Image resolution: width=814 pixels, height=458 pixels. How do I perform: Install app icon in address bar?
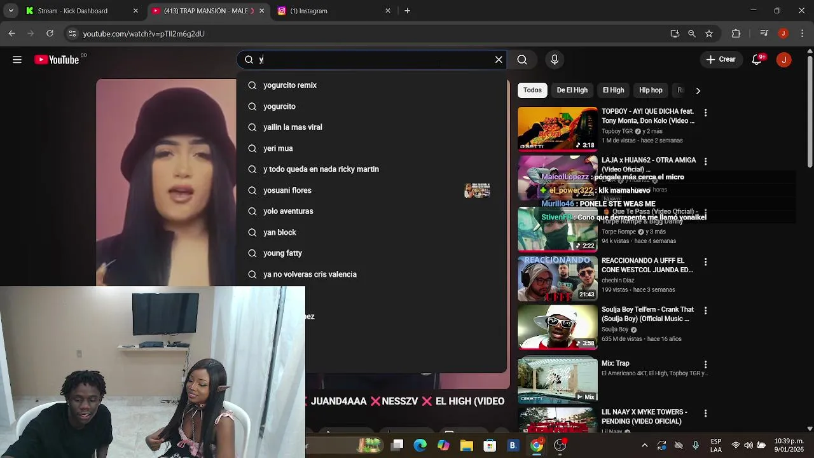point(675,34)
